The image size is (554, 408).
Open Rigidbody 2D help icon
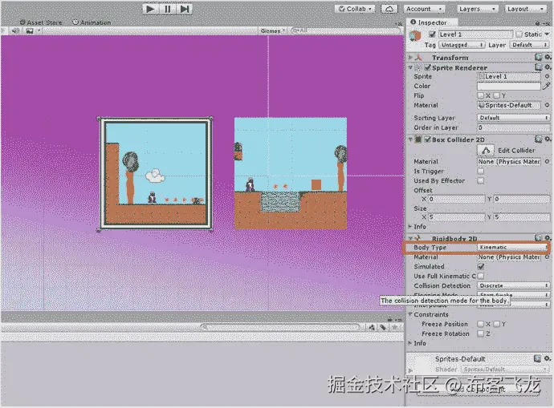coord(538,238)
